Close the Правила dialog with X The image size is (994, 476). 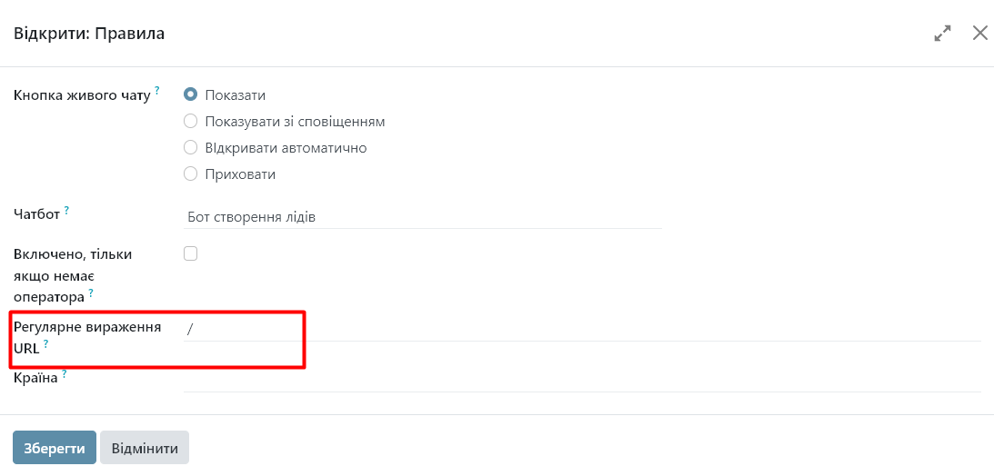(x=979, y=34)
